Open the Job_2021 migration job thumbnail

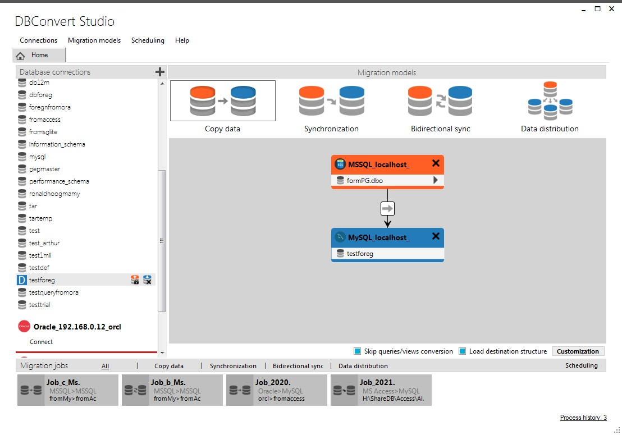pyautogui.click(x=381, y=390)
